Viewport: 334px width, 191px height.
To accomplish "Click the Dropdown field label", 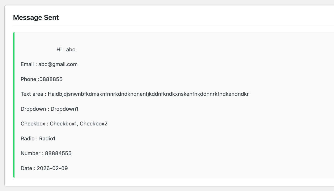I will tap(33, 109).
